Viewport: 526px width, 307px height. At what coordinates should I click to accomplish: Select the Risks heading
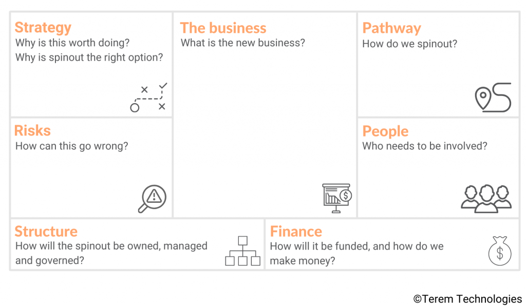tap(32, 130)
